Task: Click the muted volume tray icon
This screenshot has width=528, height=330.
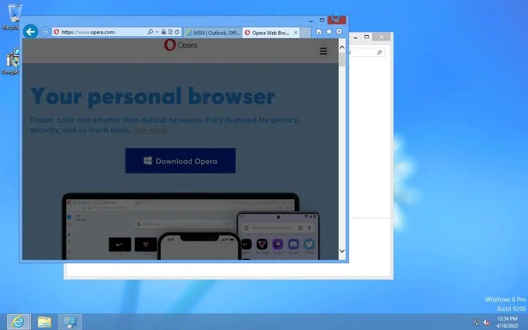Action: 487,322
